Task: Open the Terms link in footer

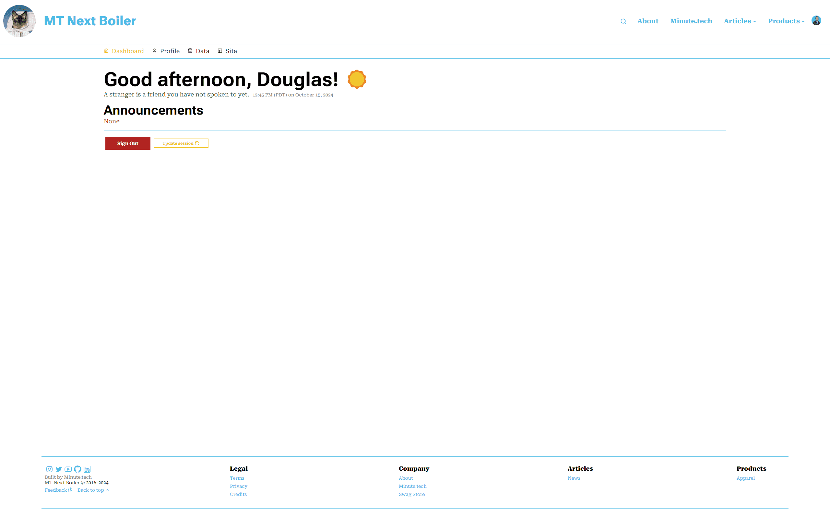Action: coord(237,478)
